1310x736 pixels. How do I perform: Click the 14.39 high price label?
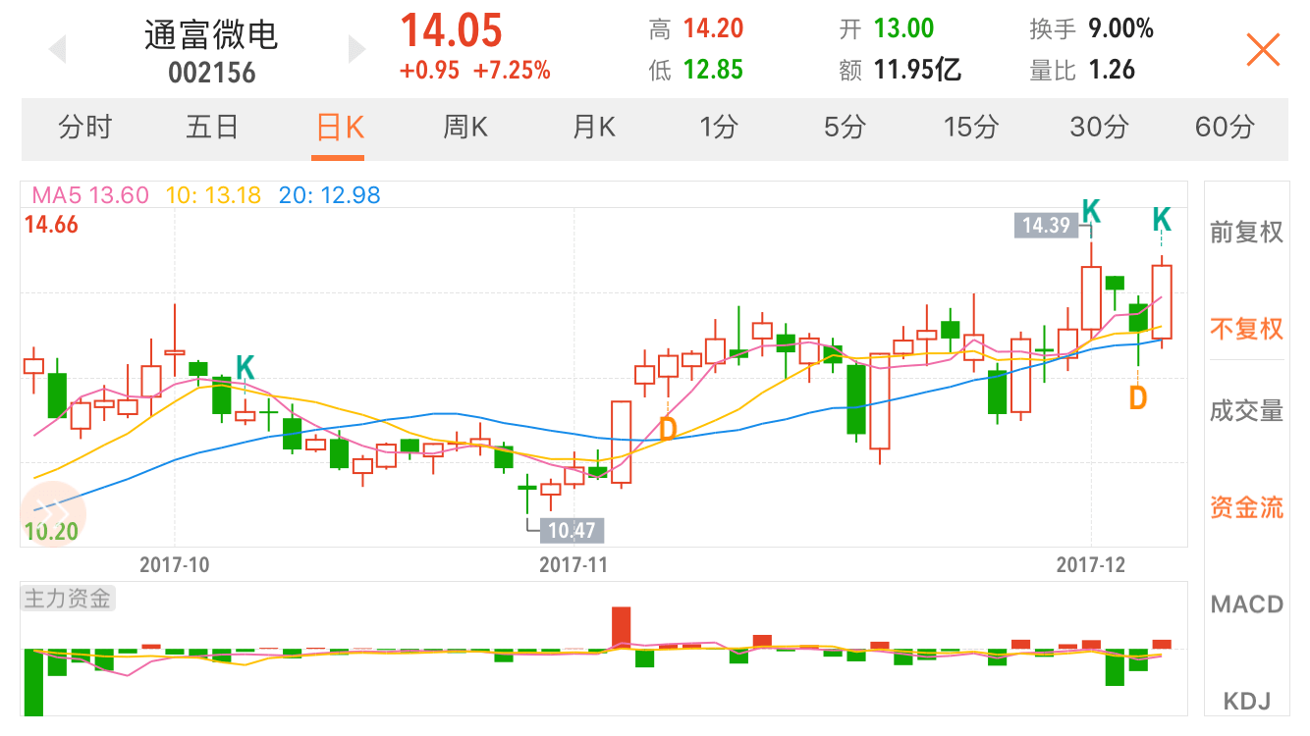(x=1046, y=226)
